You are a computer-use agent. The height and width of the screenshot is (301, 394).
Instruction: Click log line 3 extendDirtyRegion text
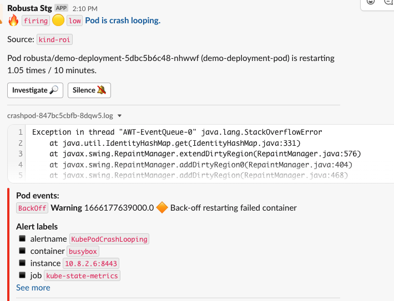(205, 154)
